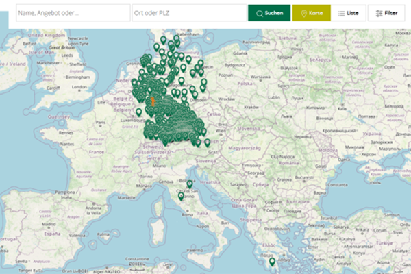411x274 pixels.
Task: Click London on the map
Action: click(79, 88)
